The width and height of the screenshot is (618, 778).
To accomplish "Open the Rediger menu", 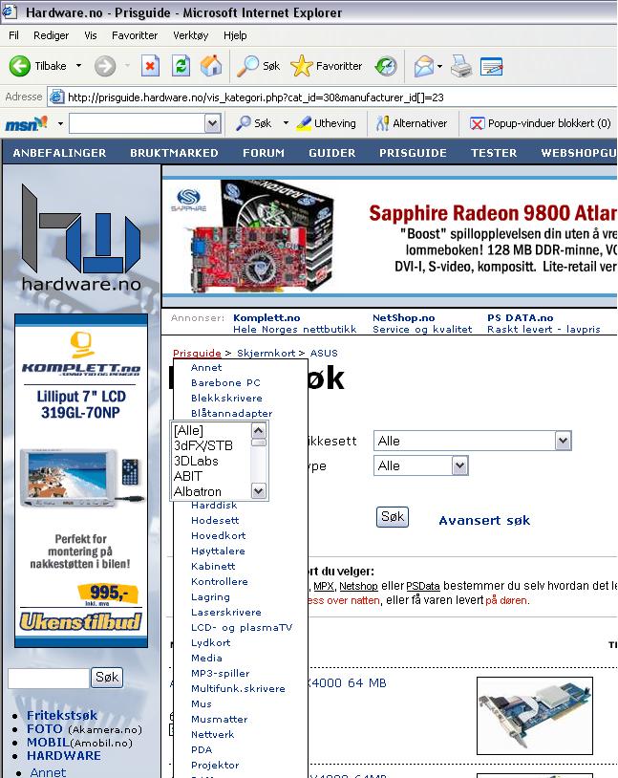I will pos(51,35).
